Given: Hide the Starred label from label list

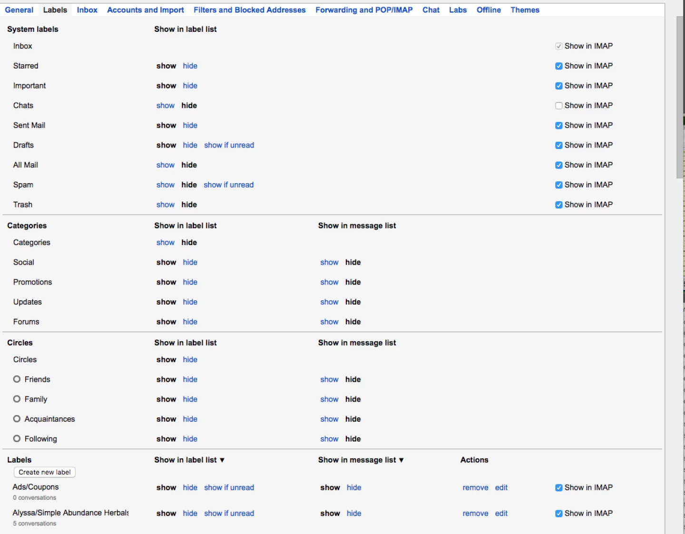Looking at the screenshot, I should (x=190, y=66).
